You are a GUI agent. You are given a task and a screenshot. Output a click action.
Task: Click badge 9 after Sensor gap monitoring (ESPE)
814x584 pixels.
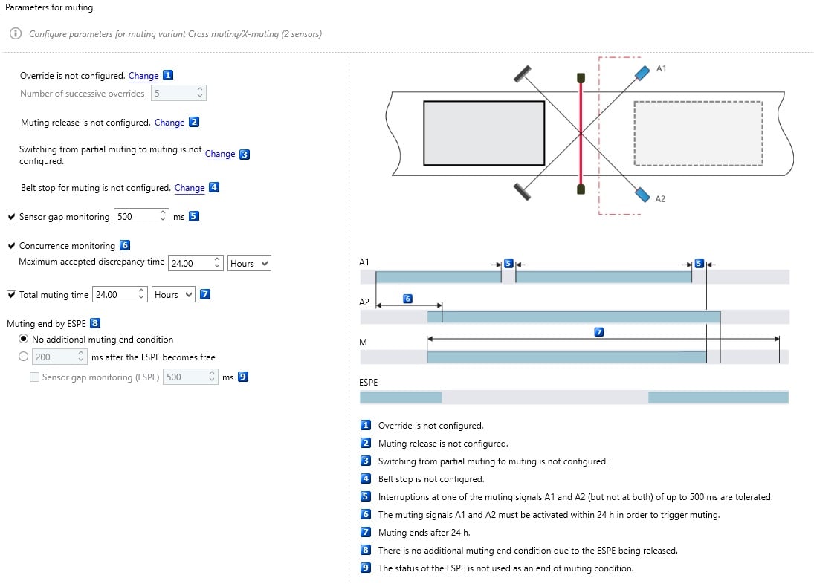click(243, 377)
